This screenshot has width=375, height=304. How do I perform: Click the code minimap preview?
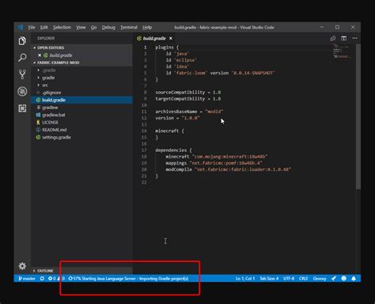tap(343, 51)
